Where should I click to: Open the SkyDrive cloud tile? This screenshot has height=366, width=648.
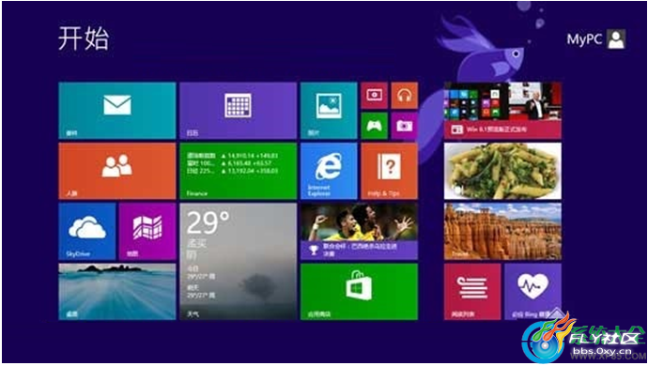coord(86,232)
